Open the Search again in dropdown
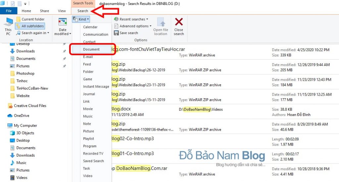This screenshot has height=182, width=339. tap(33, 33)
